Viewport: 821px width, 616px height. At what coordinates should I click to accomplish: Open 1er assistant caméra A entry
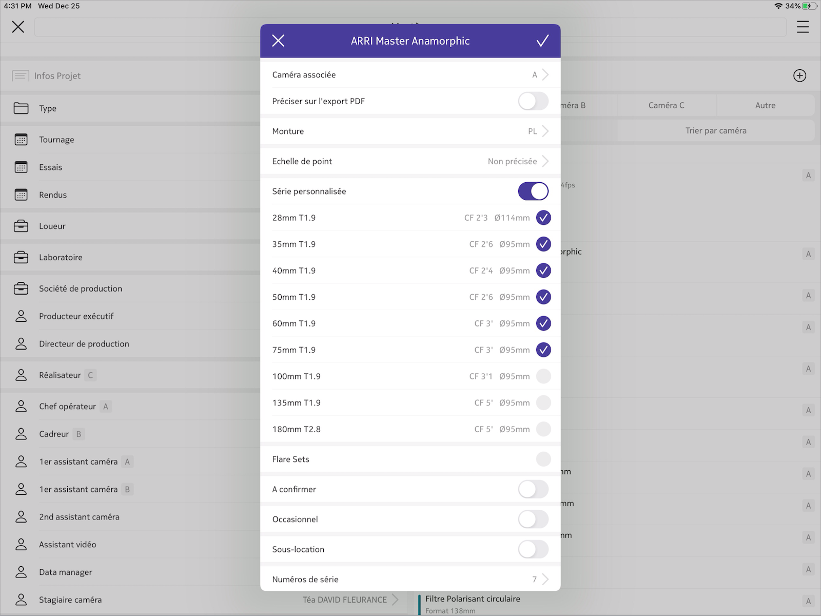click(x=130, y=462)
